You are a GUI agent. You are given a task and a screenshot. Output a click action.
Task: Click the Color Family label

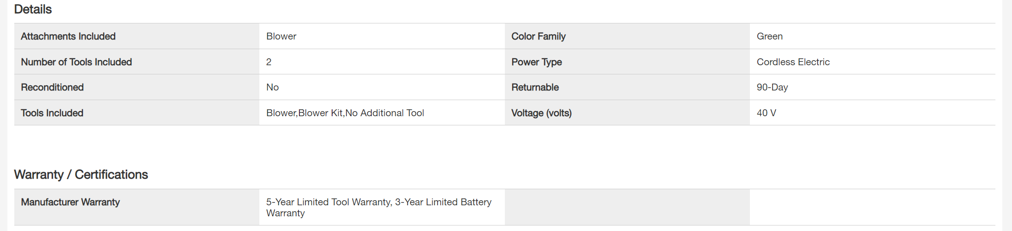pos(538,36)
